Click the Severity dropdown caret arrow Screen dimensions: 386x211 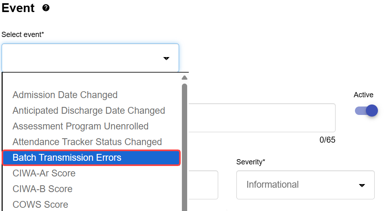[362, 185]
